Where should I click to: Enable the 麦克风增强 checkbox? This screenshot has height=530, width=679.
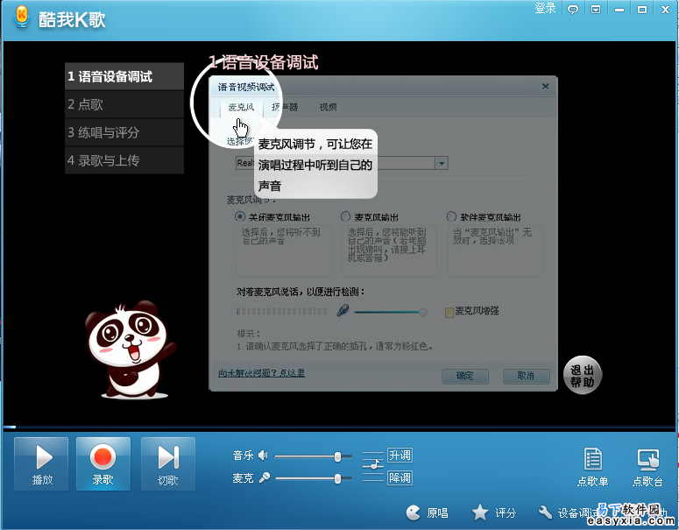[449, 312]
